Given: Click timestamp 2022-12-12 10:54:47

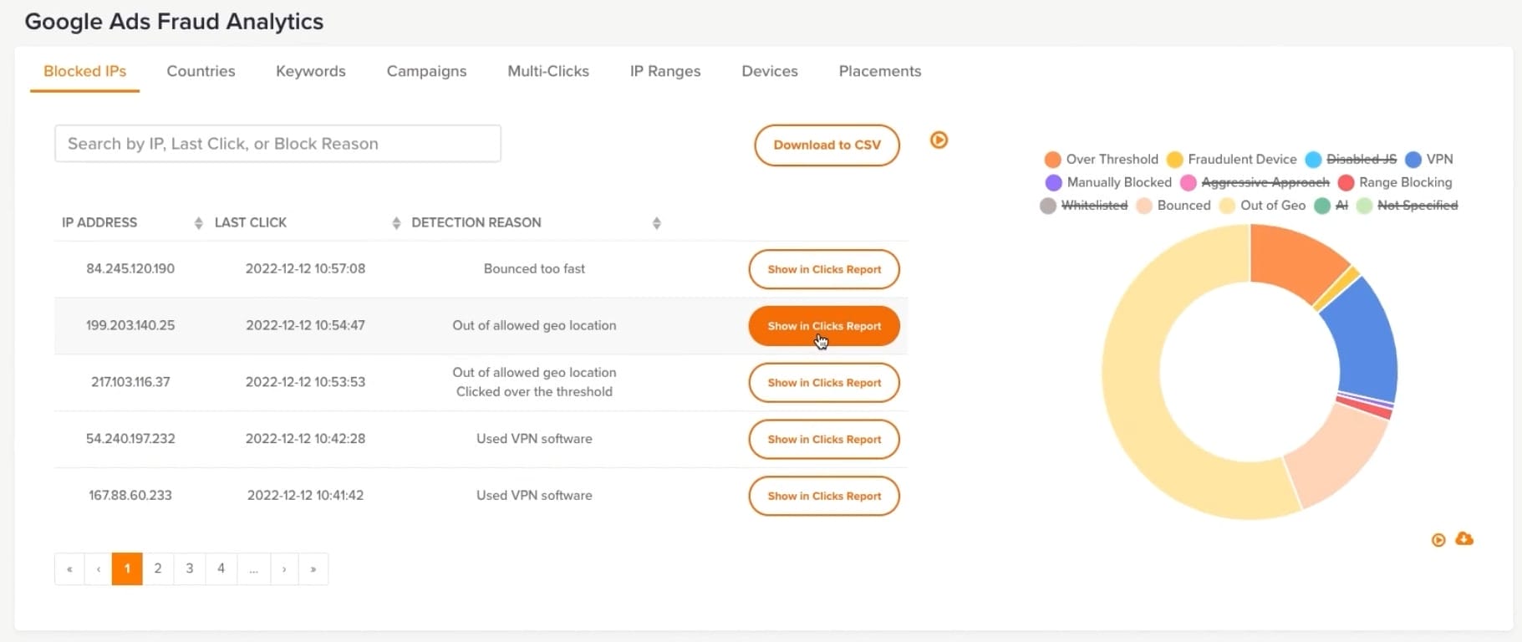Looking at the screenshot, I should (305, 326).
